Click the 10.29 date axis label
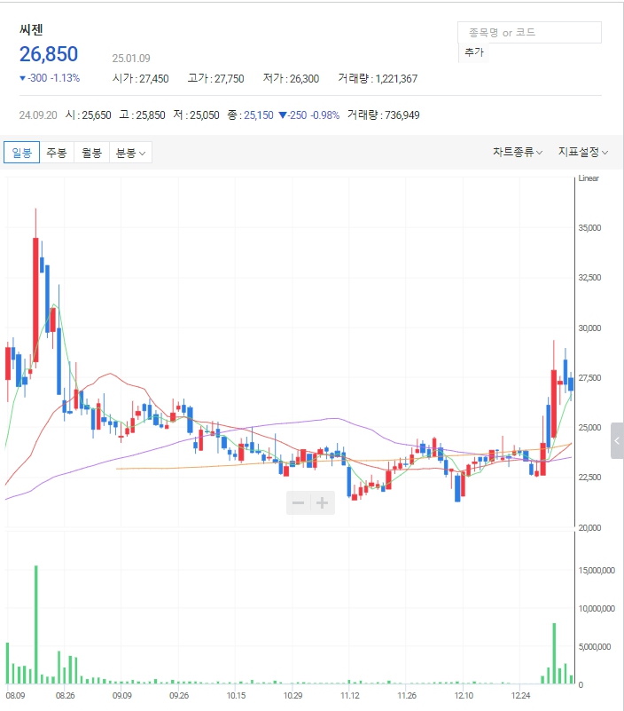The image size is (624, 711). click(x=293, y=696)
